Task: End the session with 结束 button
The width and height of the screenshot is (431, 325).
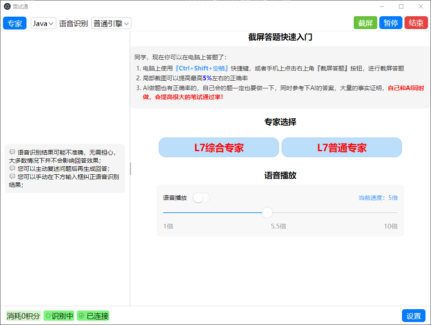Action: coord(416,23)
